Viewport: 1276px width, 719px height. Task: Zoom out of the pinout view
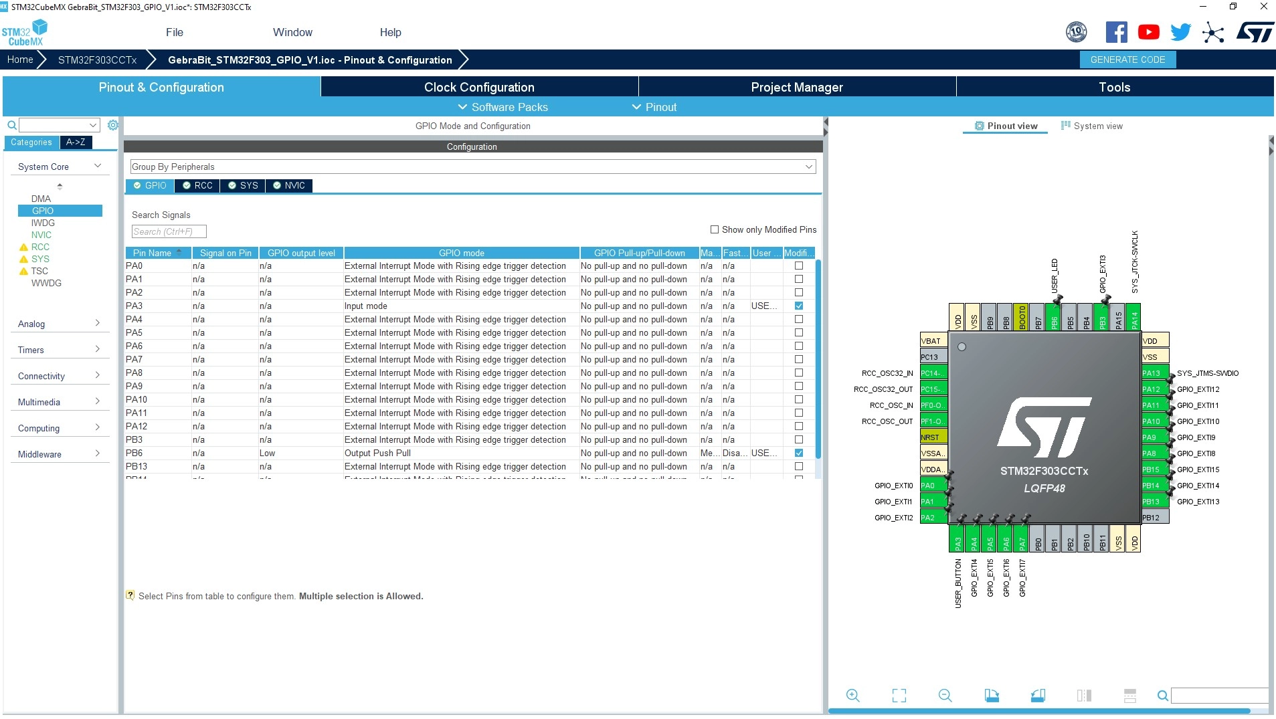(945, 696)
